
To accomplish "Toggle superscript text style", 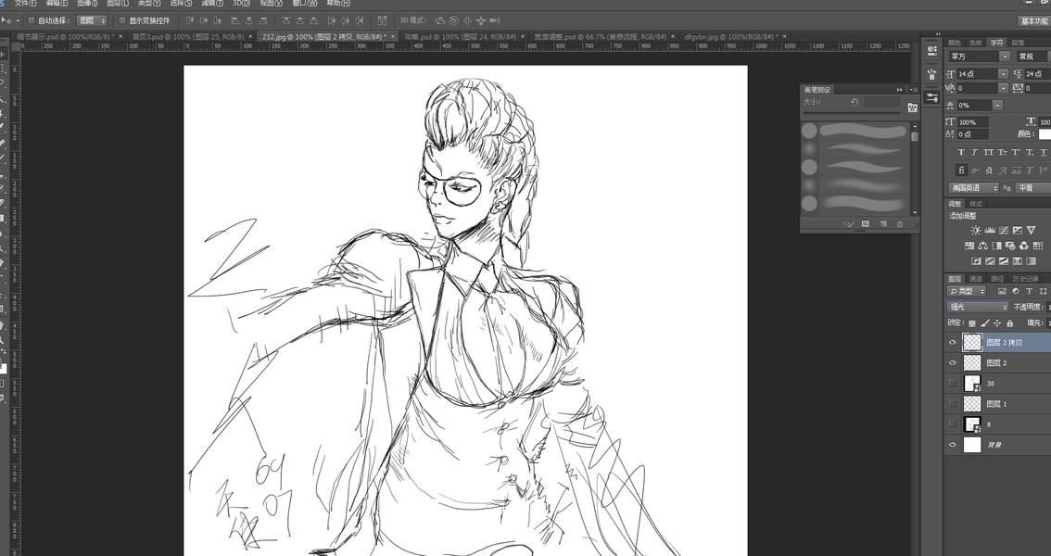I will pyautogui.click(x=1017, y=153).
